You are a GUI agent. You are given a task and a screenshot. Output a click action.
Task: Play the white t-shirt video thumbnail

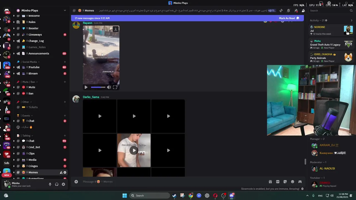(134, 150)
